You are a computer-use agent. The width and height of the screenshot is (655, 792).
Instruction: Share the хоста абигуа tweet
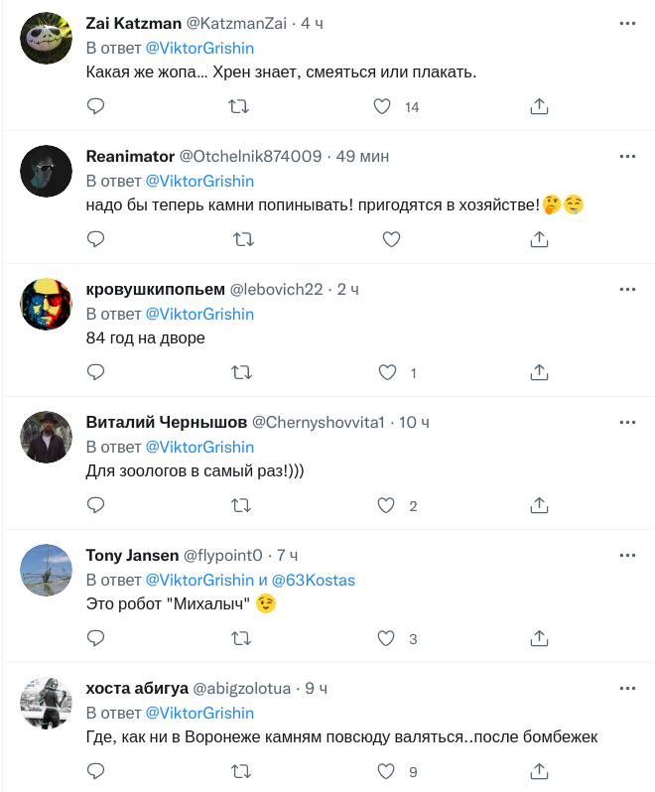tap(539, 771)
